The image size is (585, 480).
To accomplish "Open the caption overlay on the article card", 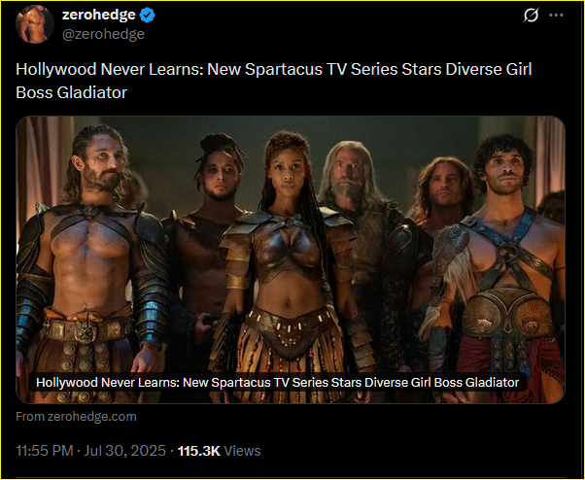I will 277,382.
